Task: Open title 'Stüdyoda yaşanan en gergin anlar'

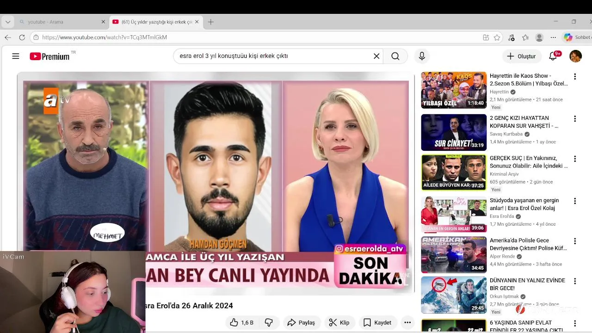Action: (524, 204)
